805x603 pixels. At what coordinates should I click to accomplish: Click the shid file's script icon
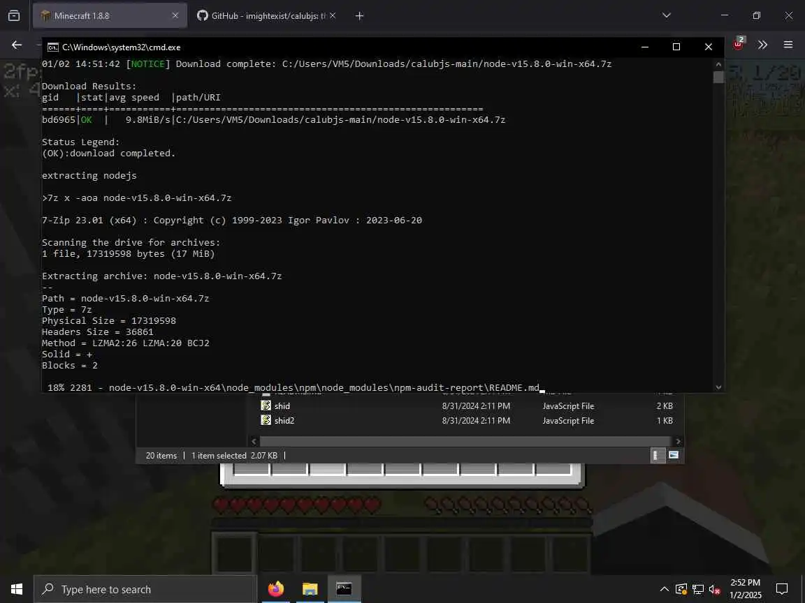(x=266, y=405)
